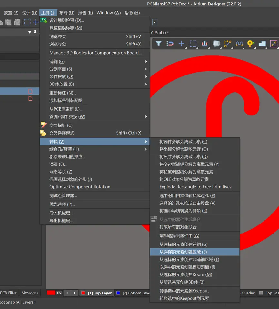This screenshot has height=309, width=279.
Task: Click the move objects cross icon in active bar
Action: point(182,44)
